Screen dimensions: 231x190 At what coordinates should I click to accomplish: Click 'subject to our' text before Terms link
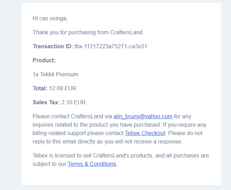[x=49, y=164]
